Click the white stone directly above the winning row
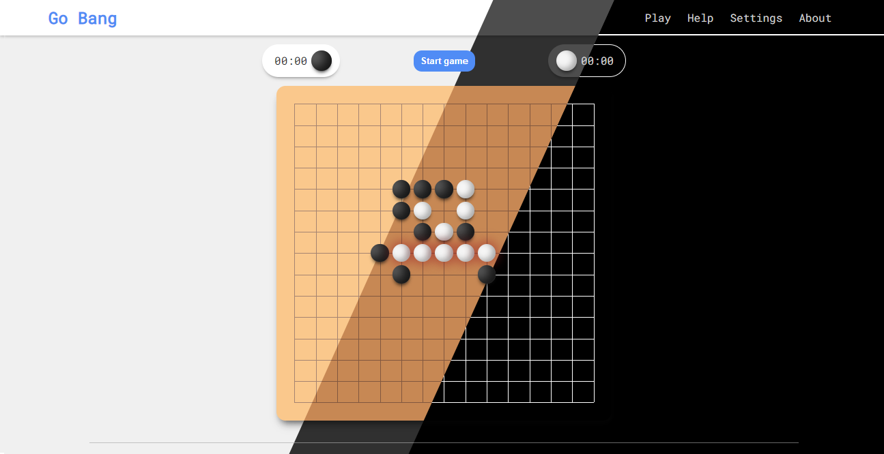Viewport: 884px width, 454px height. point(444,232)
